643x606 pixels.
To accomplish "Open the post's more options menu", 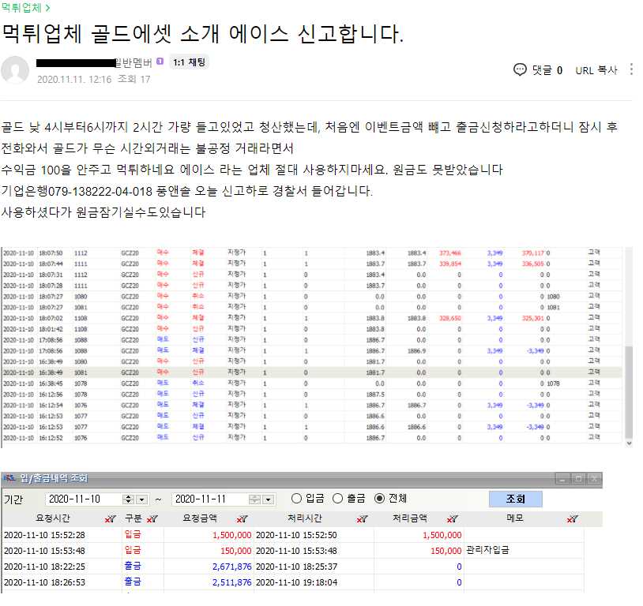I will 630,69.
